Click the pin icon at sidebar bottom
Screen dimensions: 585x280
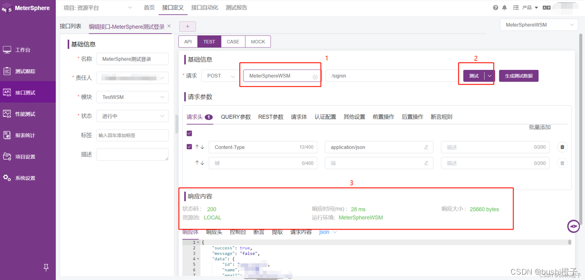(46, 267)
